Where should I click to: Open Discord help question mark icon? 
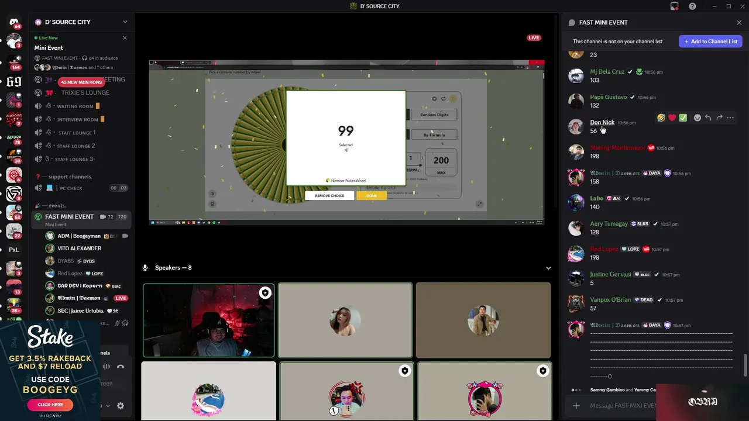692,6
